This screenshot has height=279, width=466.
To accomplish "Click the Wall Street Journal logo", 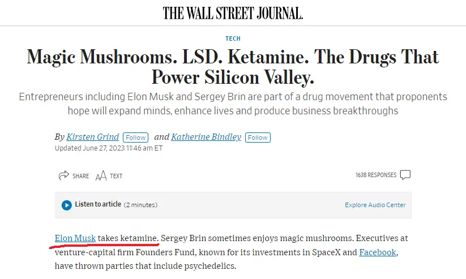I will 233,13.
